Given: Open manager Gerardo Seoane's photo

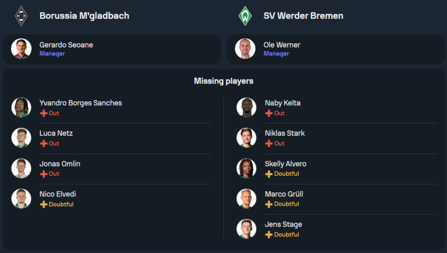Looking at the screenshot, I should [x=21, y=49].
